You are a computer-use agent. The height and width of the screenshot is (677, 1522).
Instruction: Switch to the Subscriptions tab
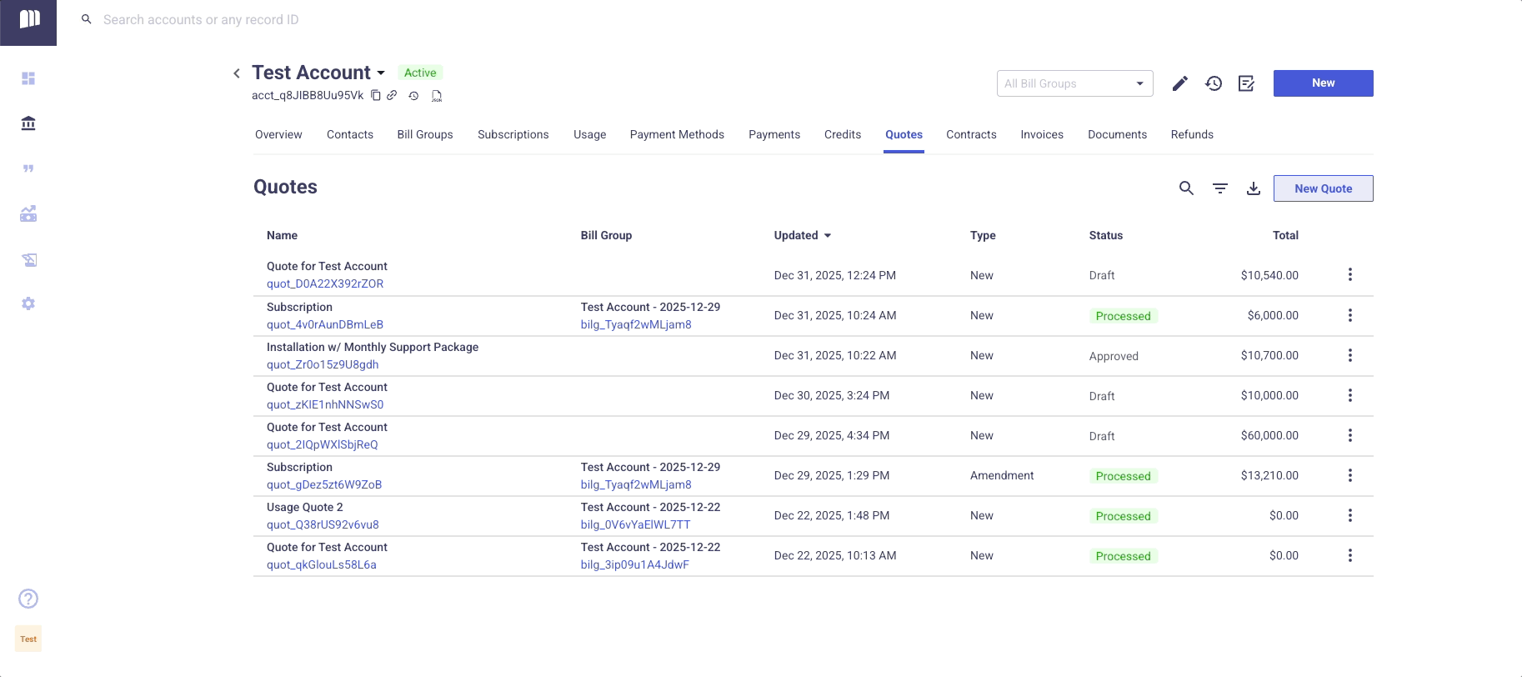pos(513,134)
